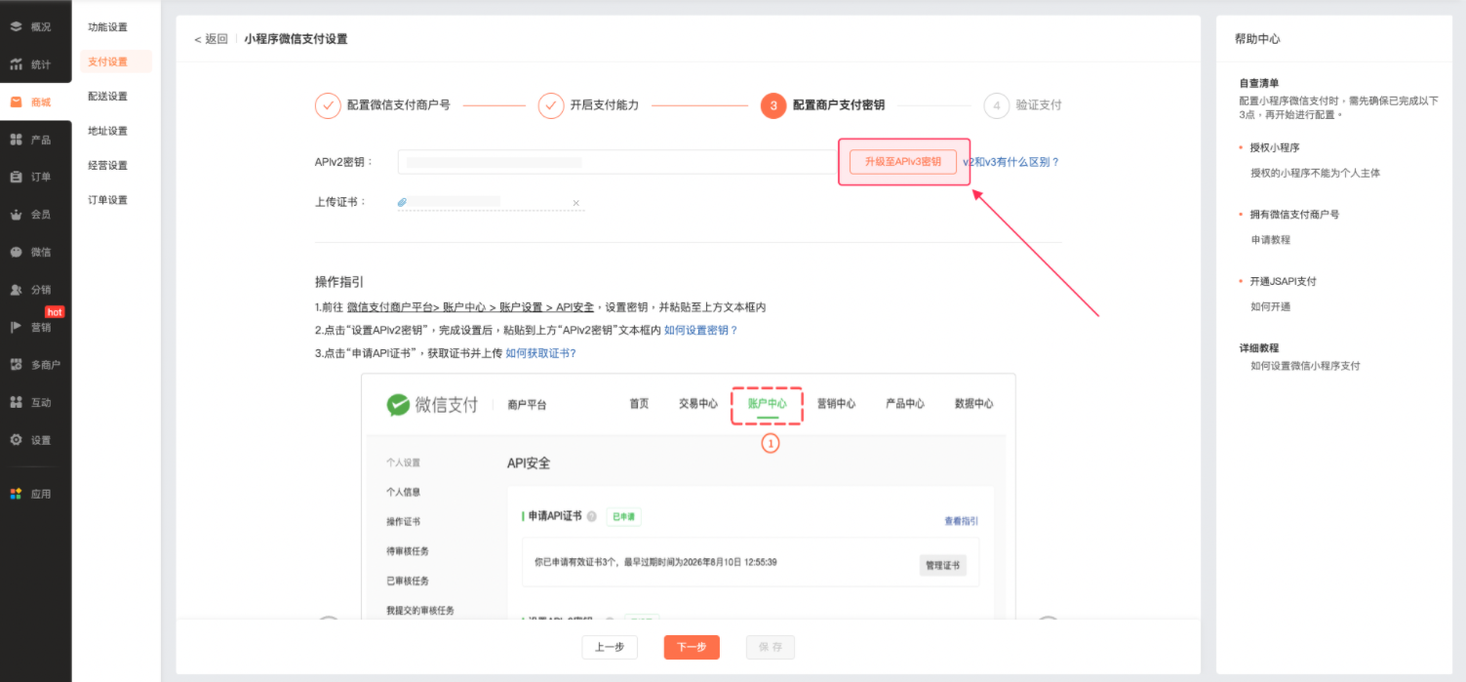
Task: Click the 上一步 previous step button
Action: tap(610, 647)
